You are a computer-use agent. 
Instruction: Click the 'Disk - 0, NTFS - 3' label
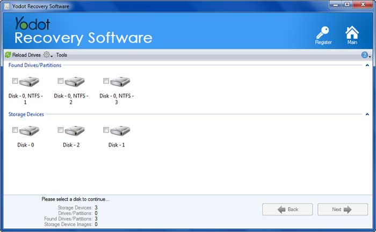pyautogui.click(x=117, y=99)
